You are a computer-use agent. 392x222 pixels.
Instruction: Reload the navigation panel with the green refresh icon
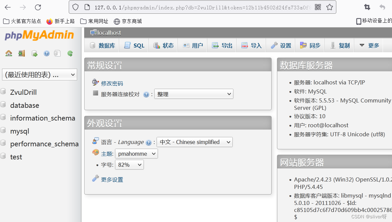coord(70,53)
